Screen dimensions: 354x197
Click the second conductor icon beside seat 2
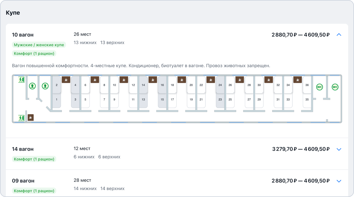[45, 86]
